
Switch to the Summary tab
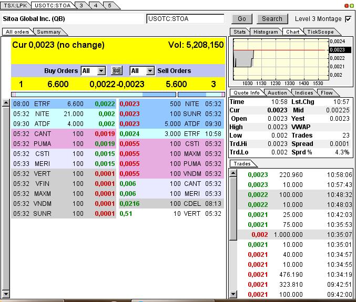(x=48, y=32)
